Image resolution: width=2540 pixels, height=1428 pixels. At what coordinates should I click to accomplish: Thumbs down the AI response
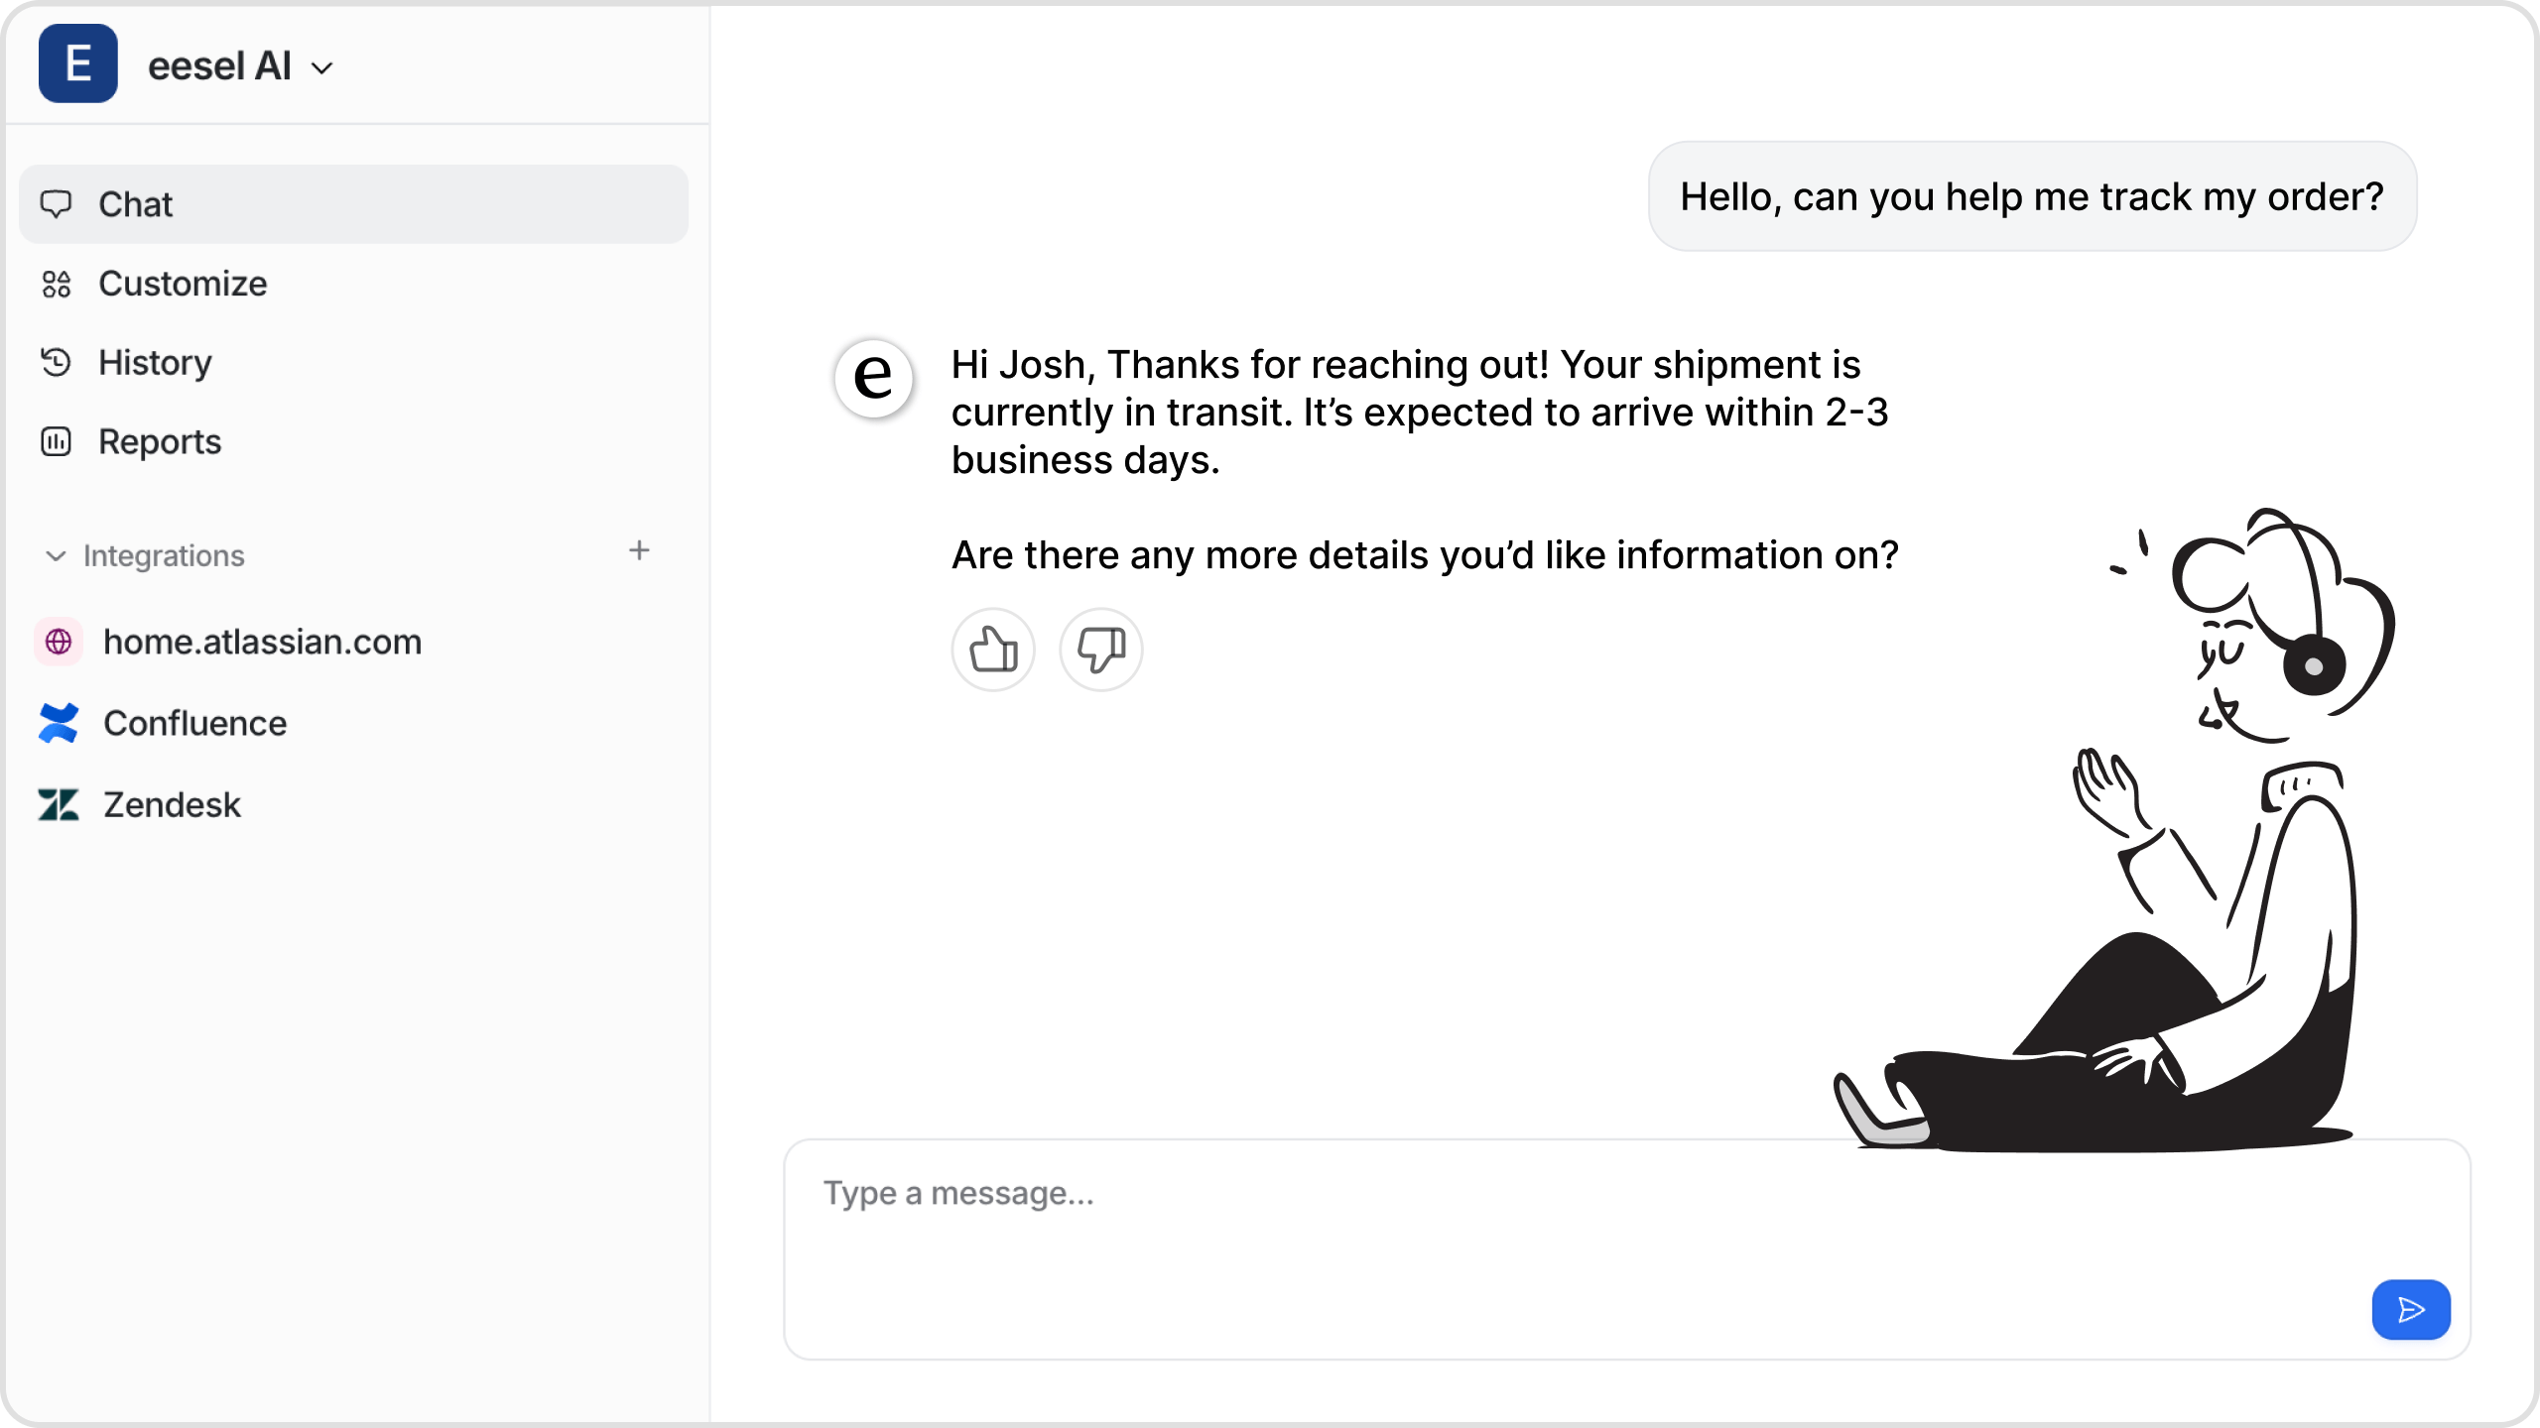(x=1099, y=649)
